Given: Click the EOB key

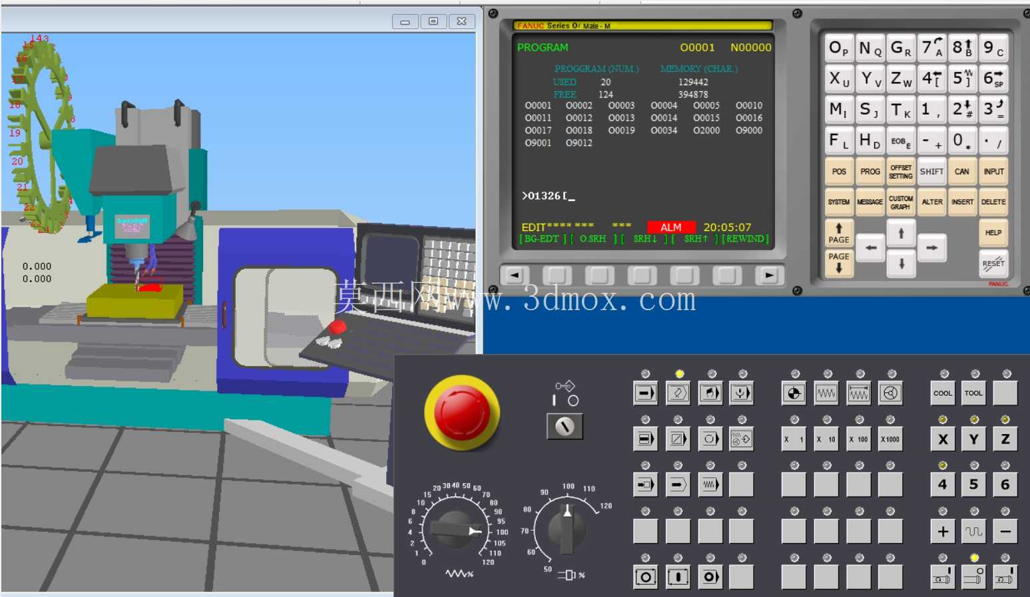Looking at the screenshot, I should 901,140.
